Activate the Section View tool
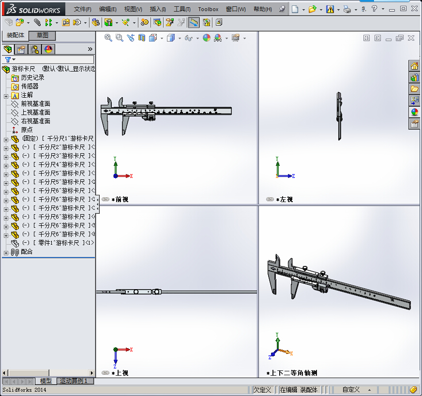422x396 pixels. 142,38
